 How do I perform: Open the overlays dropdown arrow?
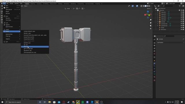(x=139, y=6)
